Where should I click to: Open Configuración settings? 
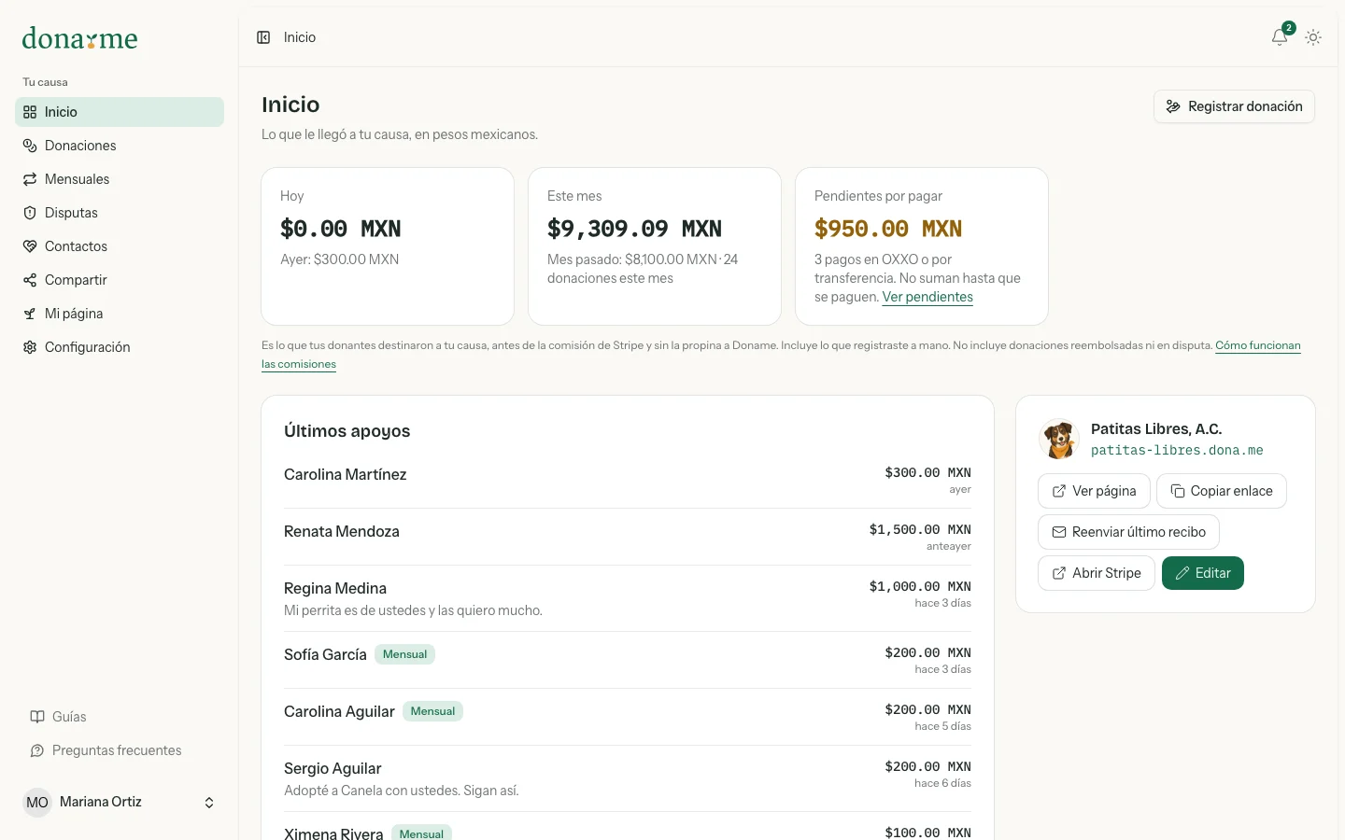point(120,347)
